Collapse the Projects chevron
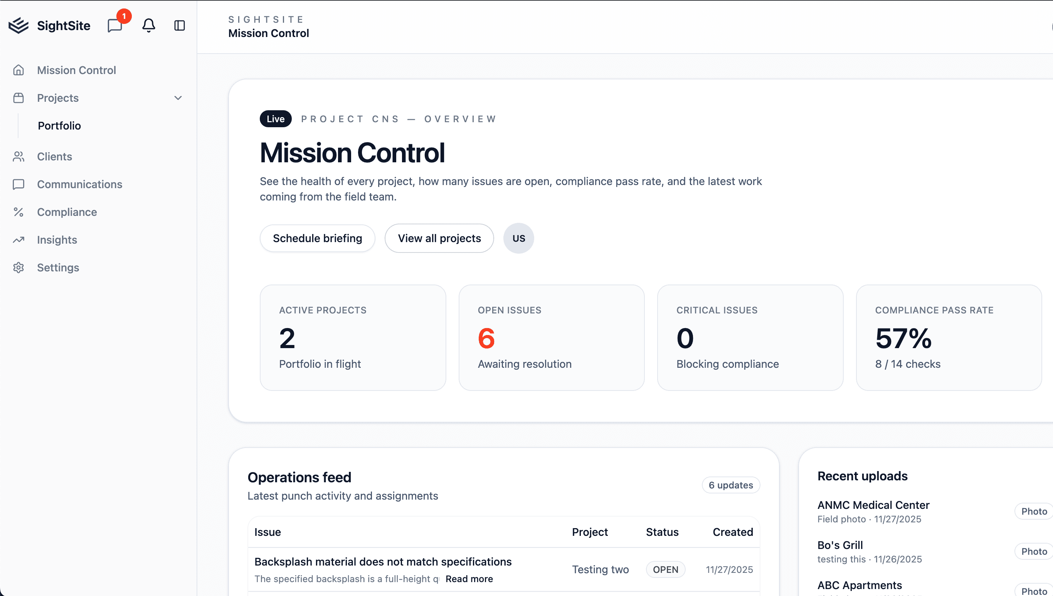1053x596 pixels. (178, 98)
